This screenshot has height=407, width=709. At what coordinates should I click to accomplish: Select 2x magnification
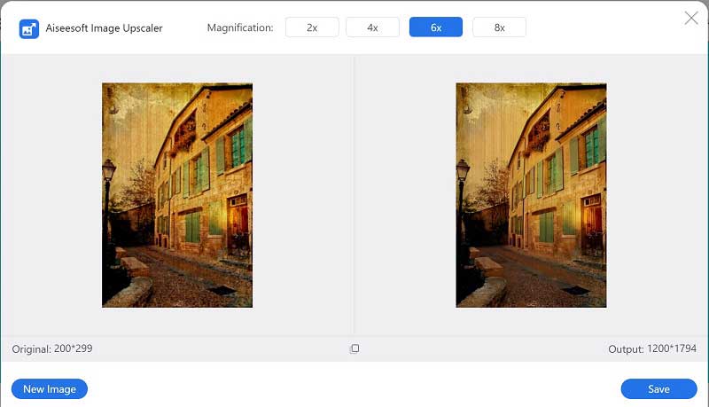[312, 27]
